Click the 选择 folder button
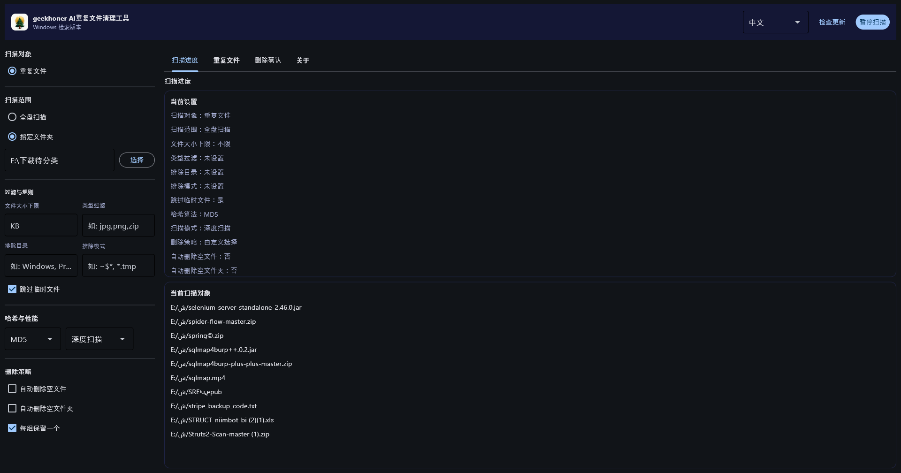This screenshot has width=901, height=473. [137, 160]
